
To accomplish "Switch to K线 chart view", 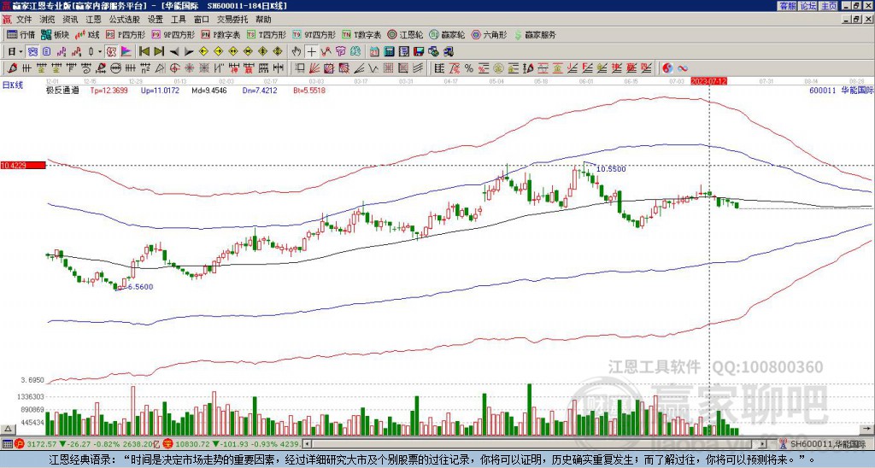I will pyautogui.click(x=86, y=34).
